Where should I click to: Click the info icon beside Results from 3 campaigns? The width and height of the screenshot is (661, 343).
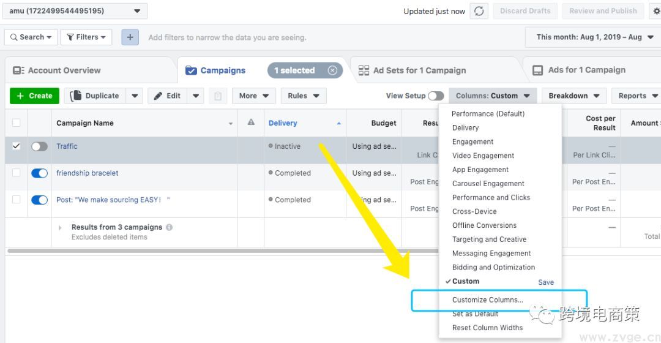point(170,227)
